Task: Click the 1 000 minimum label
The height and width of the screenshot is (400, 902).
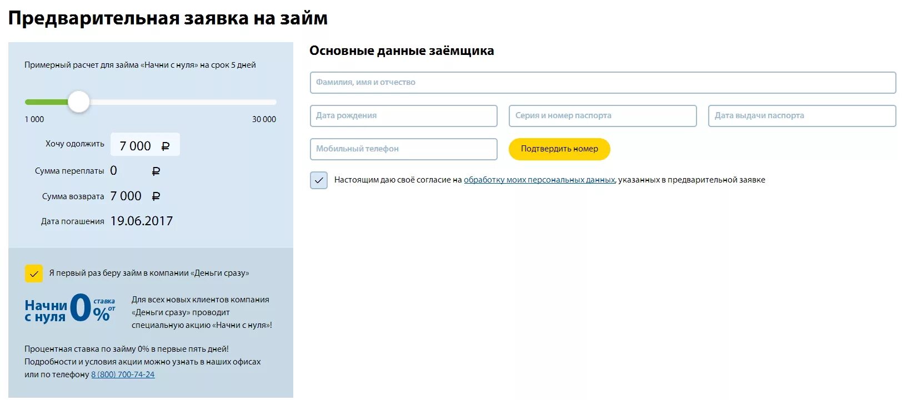Action: coord(34,119)
